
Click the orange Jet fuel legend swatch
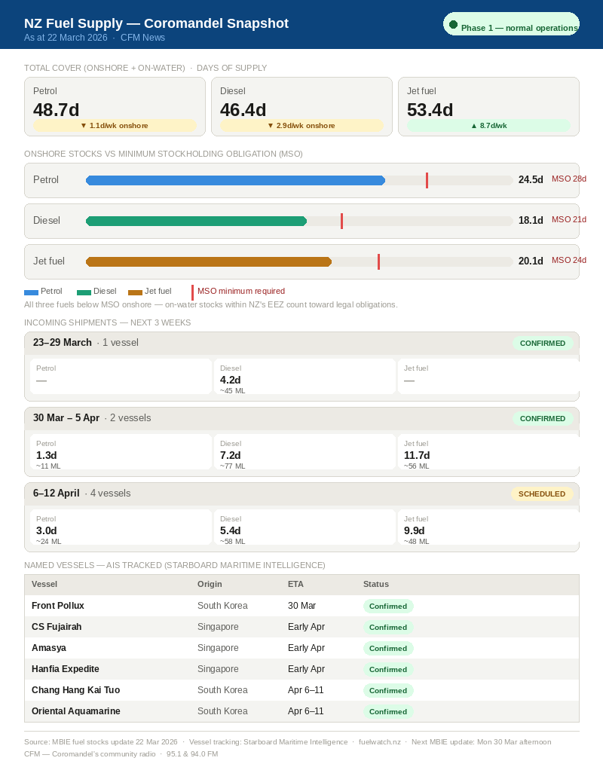(x=135, y=292)
